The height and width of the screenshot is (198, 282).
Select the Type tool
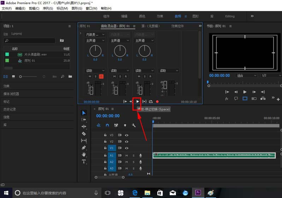84,161
